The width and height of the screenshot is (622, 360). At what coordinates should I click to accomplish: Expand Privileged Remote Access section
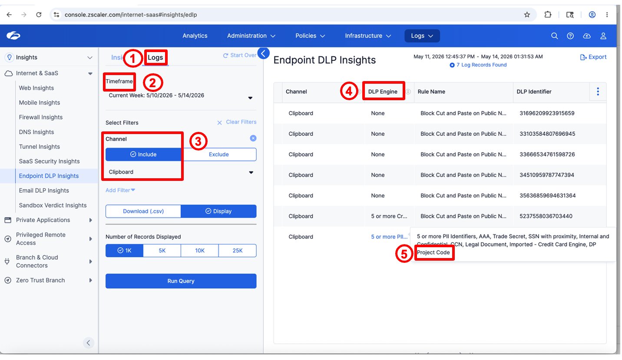(90, 239)
